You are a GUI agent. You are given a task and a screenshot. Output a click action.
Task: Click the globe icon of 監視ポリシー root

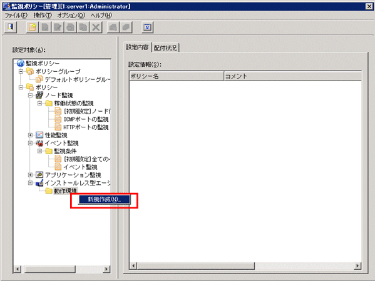tap(21, 63)
